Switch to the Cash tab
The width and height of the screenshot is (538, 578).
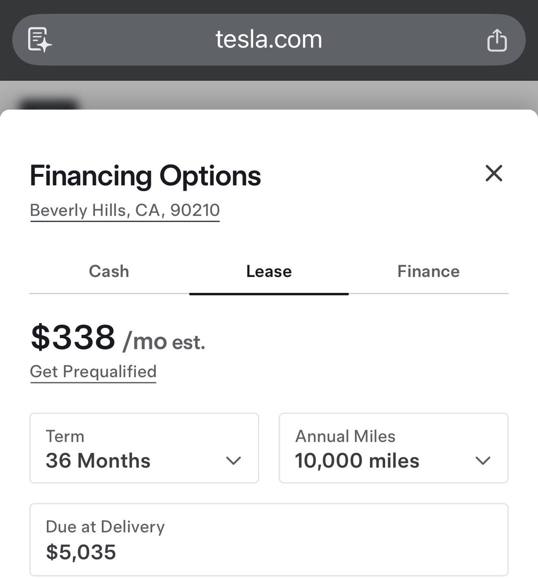[109, 271]
